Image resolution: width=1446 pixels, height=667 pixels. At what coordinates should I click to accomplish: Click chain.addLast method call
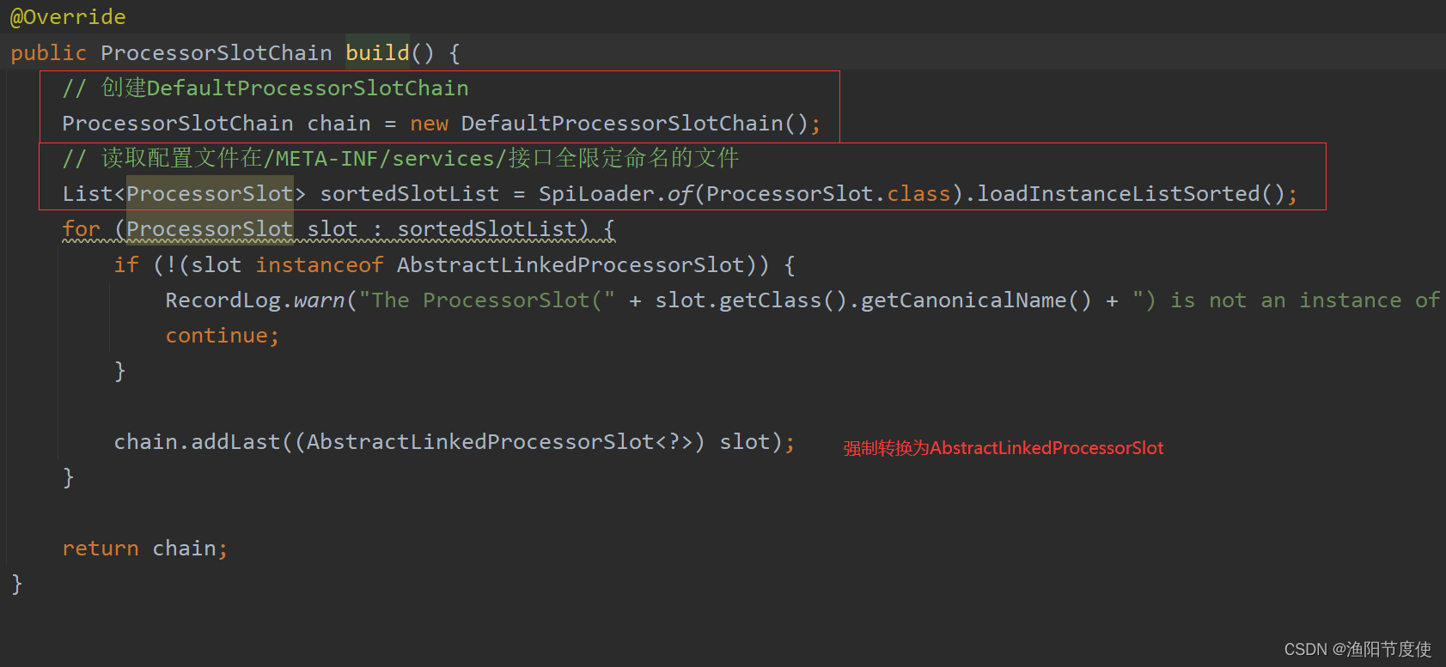tap(198, 442)
